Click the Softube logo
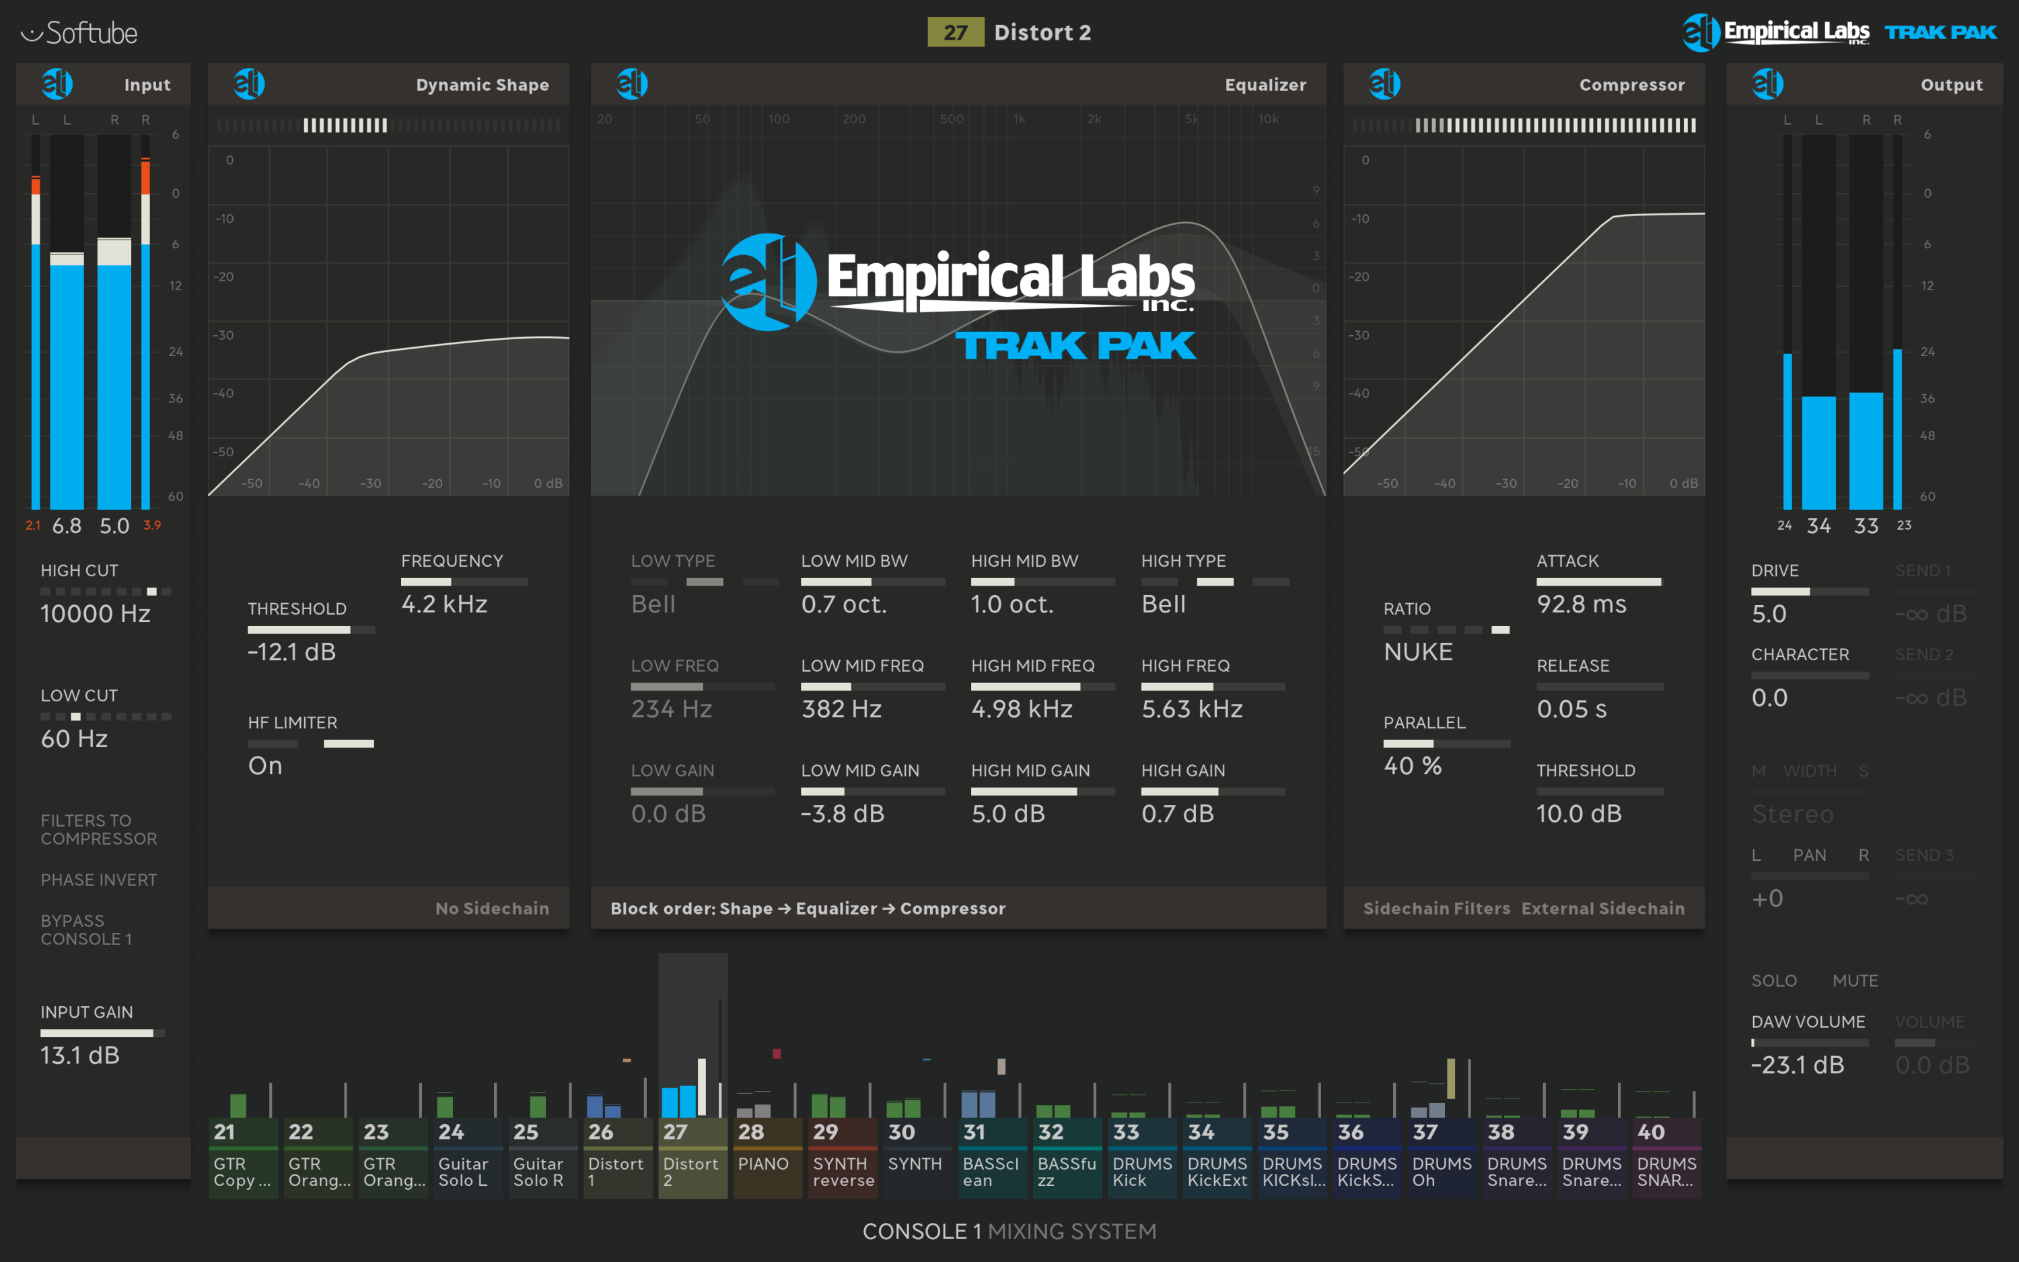 [79, 32]
